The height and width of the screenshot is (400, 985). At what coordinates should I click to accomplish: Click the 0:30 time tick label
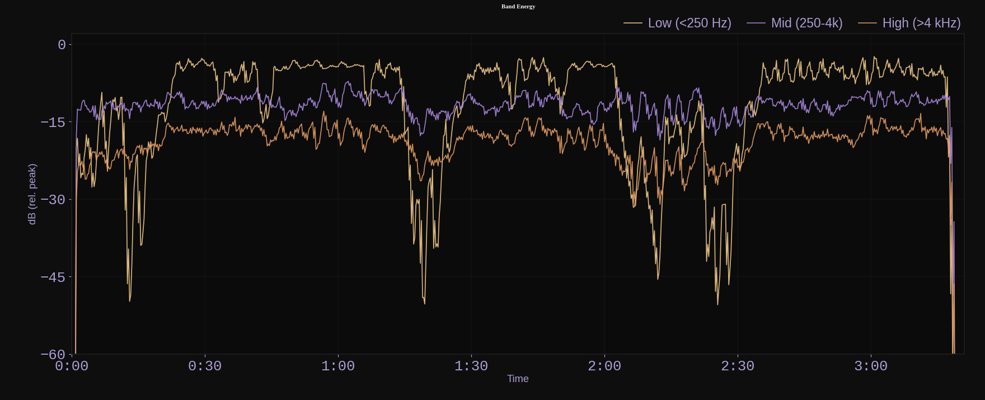[205, 366]
